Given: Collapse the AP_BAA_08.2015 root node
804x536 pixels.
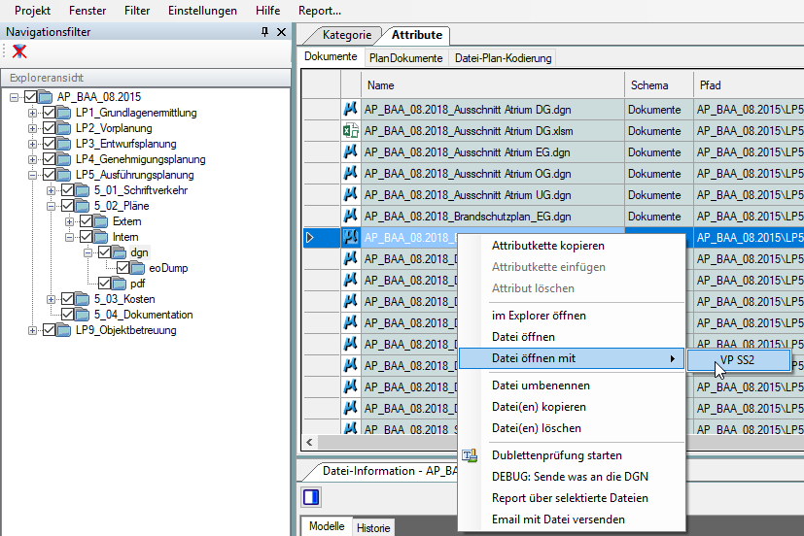Looking at the screenshot, I should [15, 97].
